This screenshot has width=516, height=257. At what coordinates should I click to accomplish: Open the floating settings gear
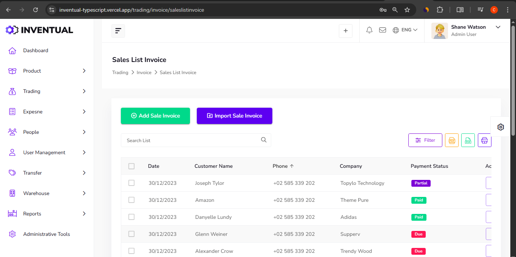(x=501, y=127)
